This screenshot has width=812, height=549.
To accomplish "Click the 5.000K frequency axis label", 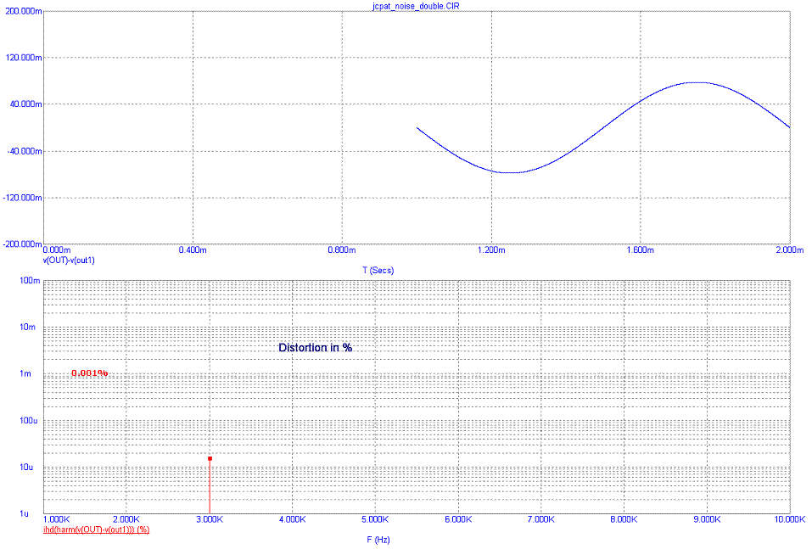I will [375, 519].
